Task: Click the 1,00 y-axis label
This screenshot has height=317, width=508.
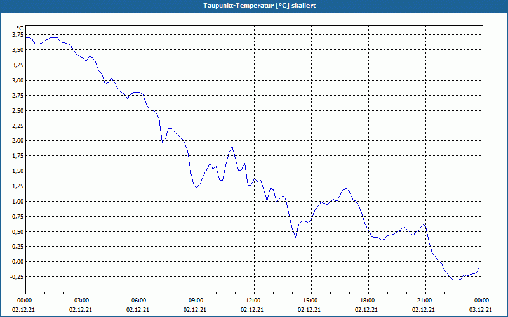Action: 18,202
